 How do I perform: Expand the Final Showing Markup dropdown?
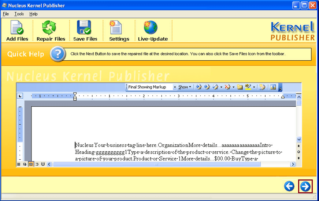(x=175, y=87)
